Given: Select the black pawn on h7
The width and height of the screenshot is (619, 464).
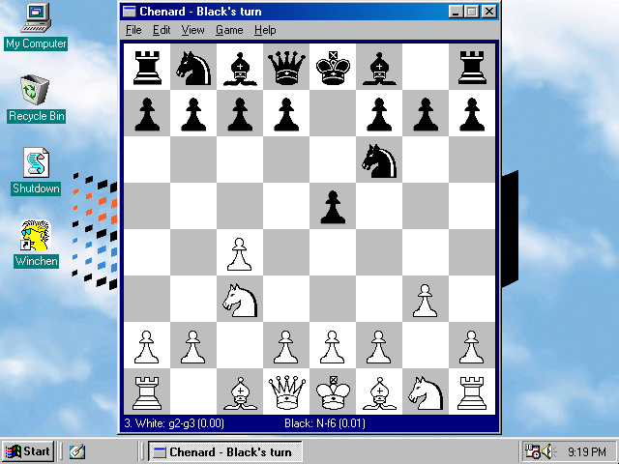Looking at the screenshot, I should (x=472, y=114).
